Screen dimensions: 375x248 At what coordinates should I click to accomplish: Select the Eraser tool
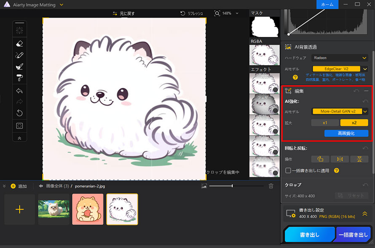click(x=19, y=44)
